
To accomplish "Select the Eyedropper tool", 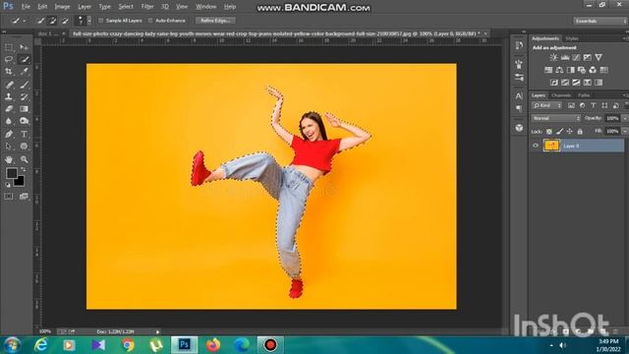I will pos(24,72).
